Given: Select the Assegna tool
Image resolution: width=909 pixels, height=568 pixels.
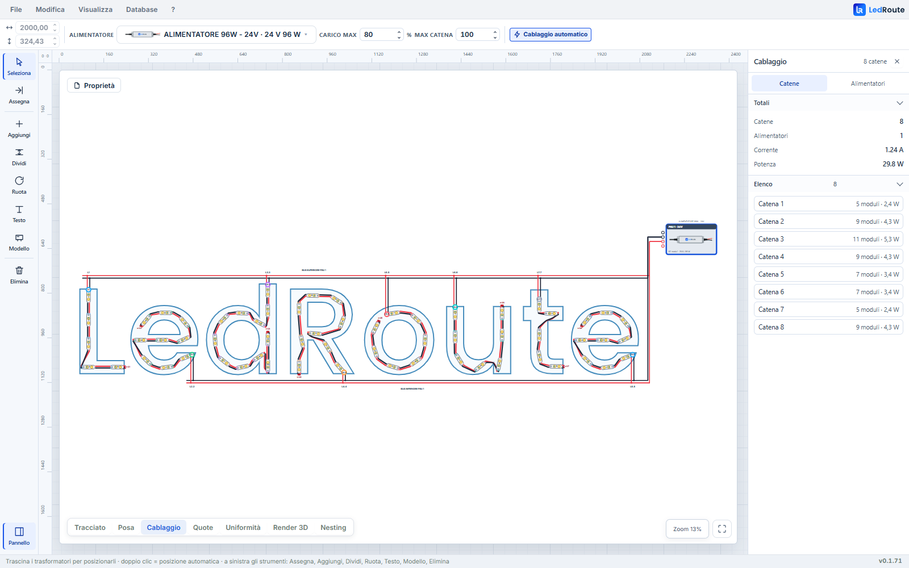Looking at the screenshot, I should [x=19, y=95].
